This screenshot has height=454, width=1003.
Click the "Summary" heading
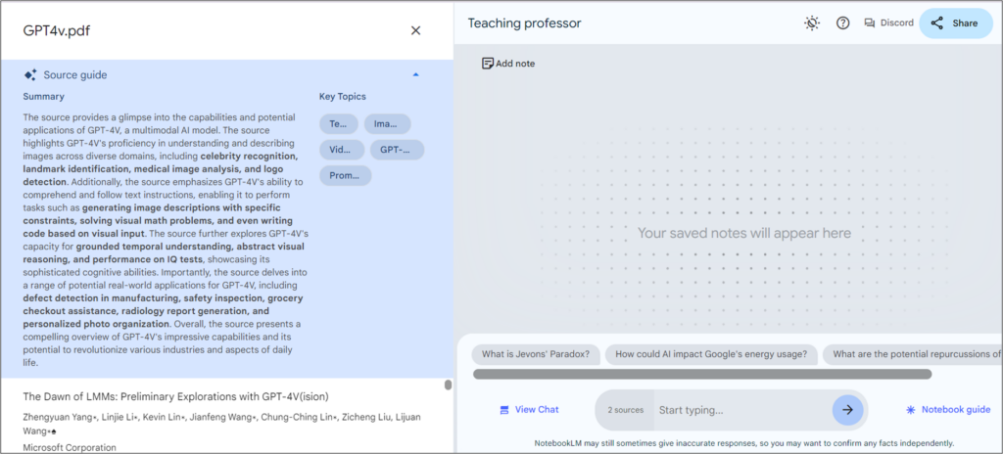(43, 97)
